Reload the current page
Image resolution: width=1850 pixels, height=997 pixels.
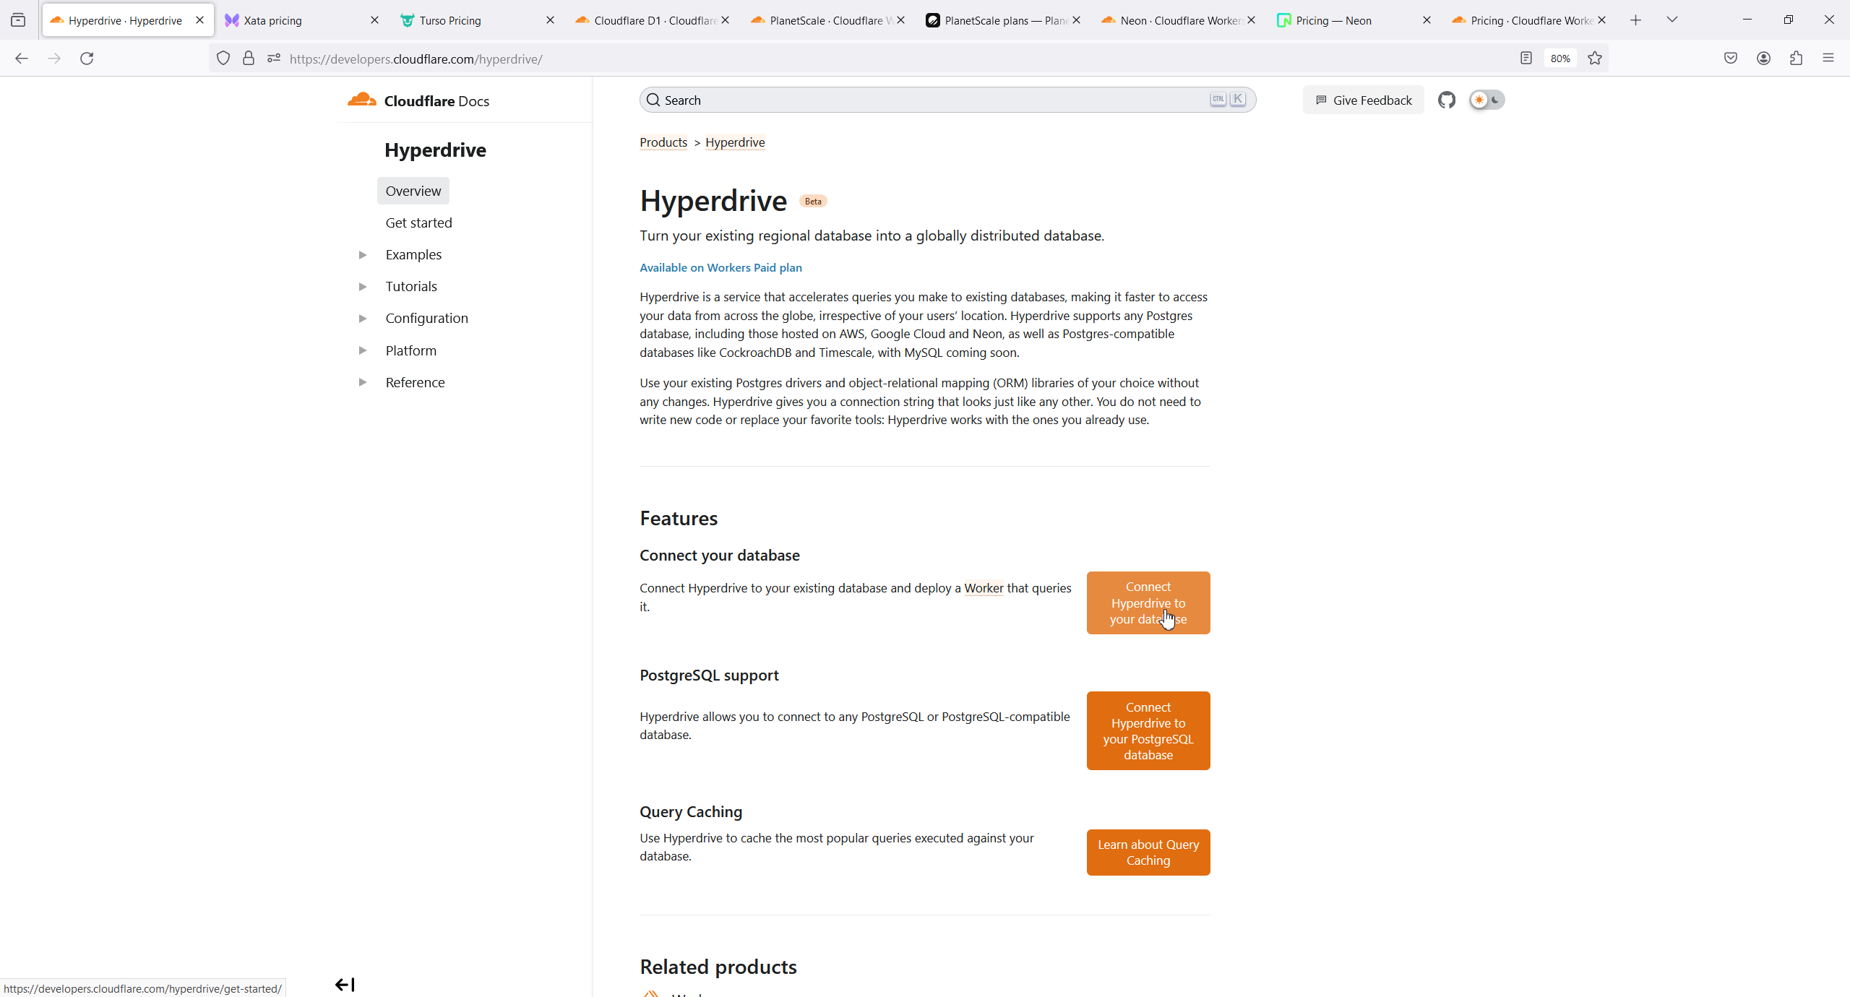coord(87,59)
